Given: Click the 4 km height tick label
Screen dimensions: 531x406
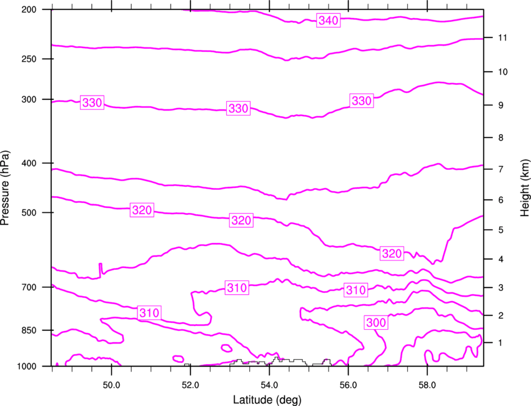Looking at the screenshot, I should point(501,259).
